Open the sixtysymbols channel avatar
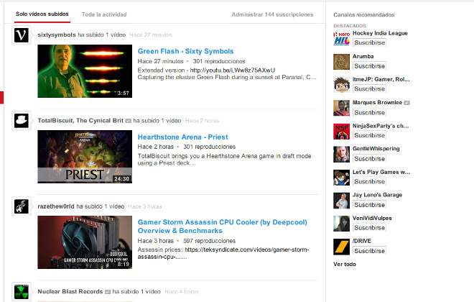Image resolution: width=474 pixels, height=302 pixels. [22, 35]
